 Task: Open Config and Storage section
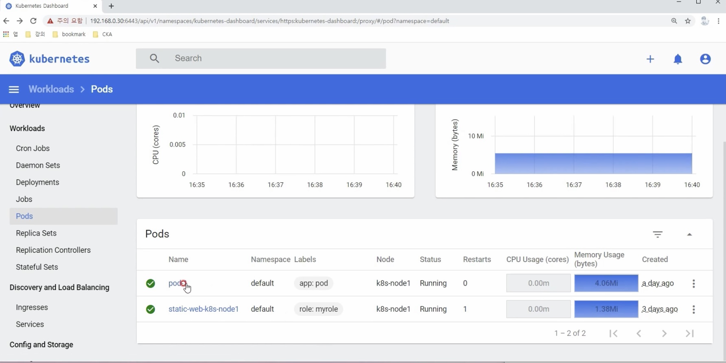click(x=42, y=345)
